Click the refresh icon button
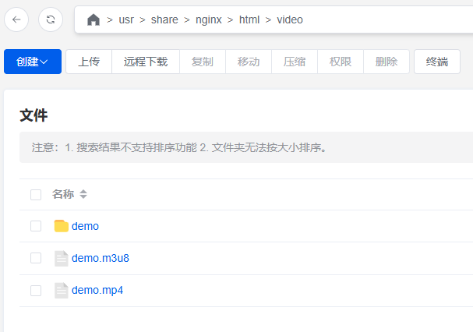Image resolution: width=473 pixels, height=332 pixels. coord(51,19)
